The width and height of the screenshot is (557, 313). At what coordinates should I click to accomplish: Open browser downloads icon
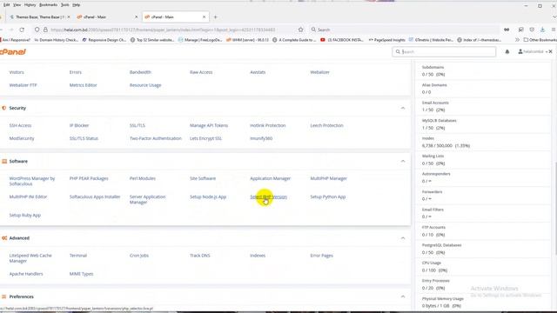542,30
